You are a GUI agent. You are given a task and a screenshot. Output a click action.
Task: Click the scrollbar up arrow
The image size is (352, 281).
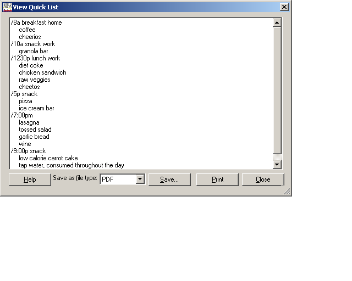(277, 23)
